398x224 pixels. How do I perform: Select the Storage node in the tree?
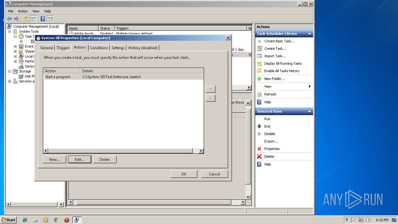point(25,71)
